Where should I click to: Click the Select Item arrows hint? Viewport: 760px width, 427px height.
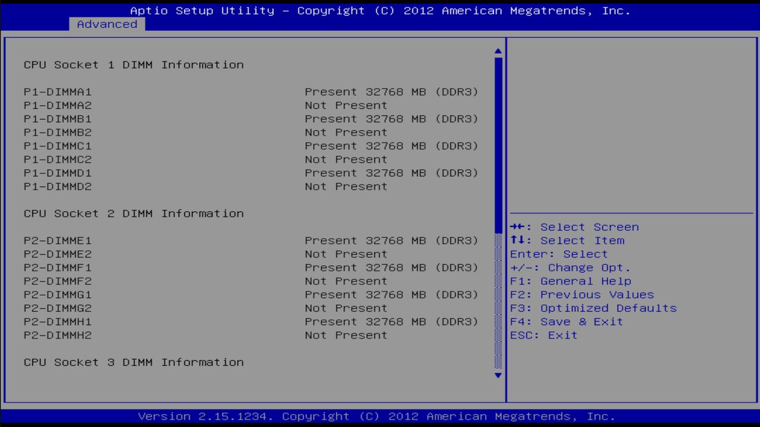click(567, 241)
